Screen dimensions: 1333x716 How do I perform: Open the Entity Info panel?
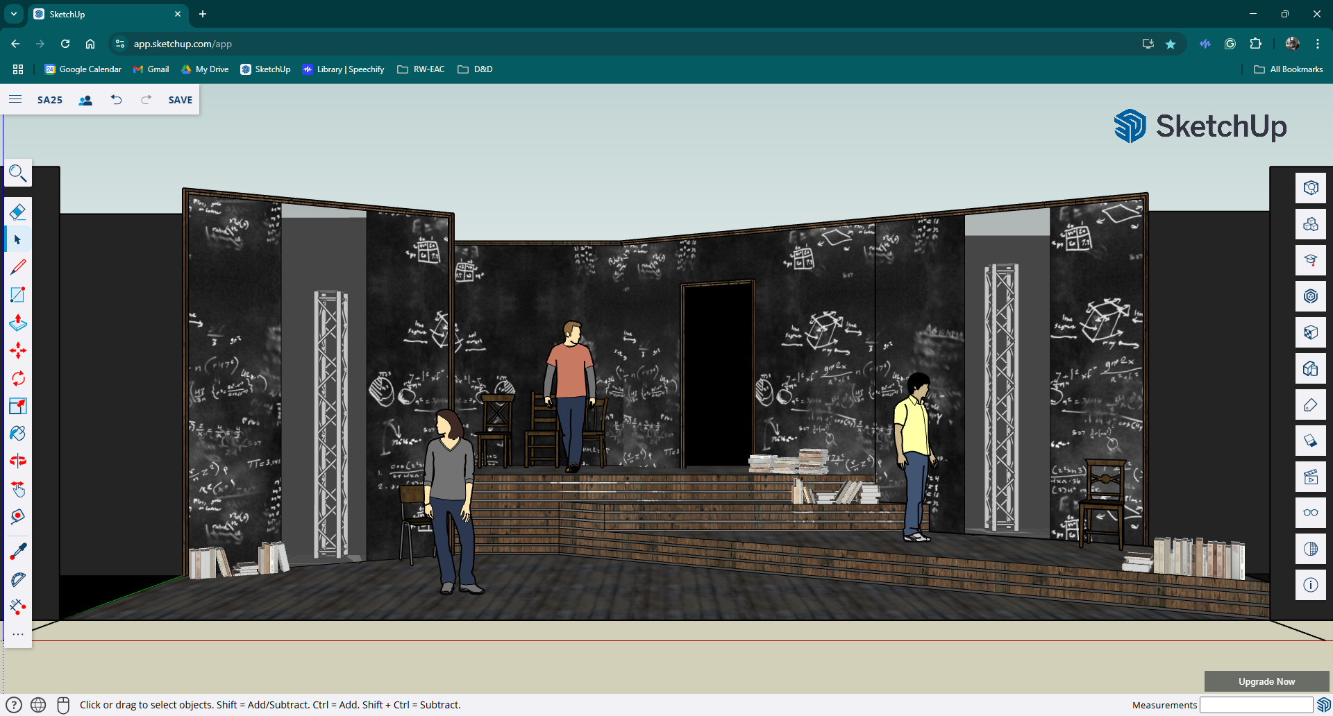(x=1311, y=188)
